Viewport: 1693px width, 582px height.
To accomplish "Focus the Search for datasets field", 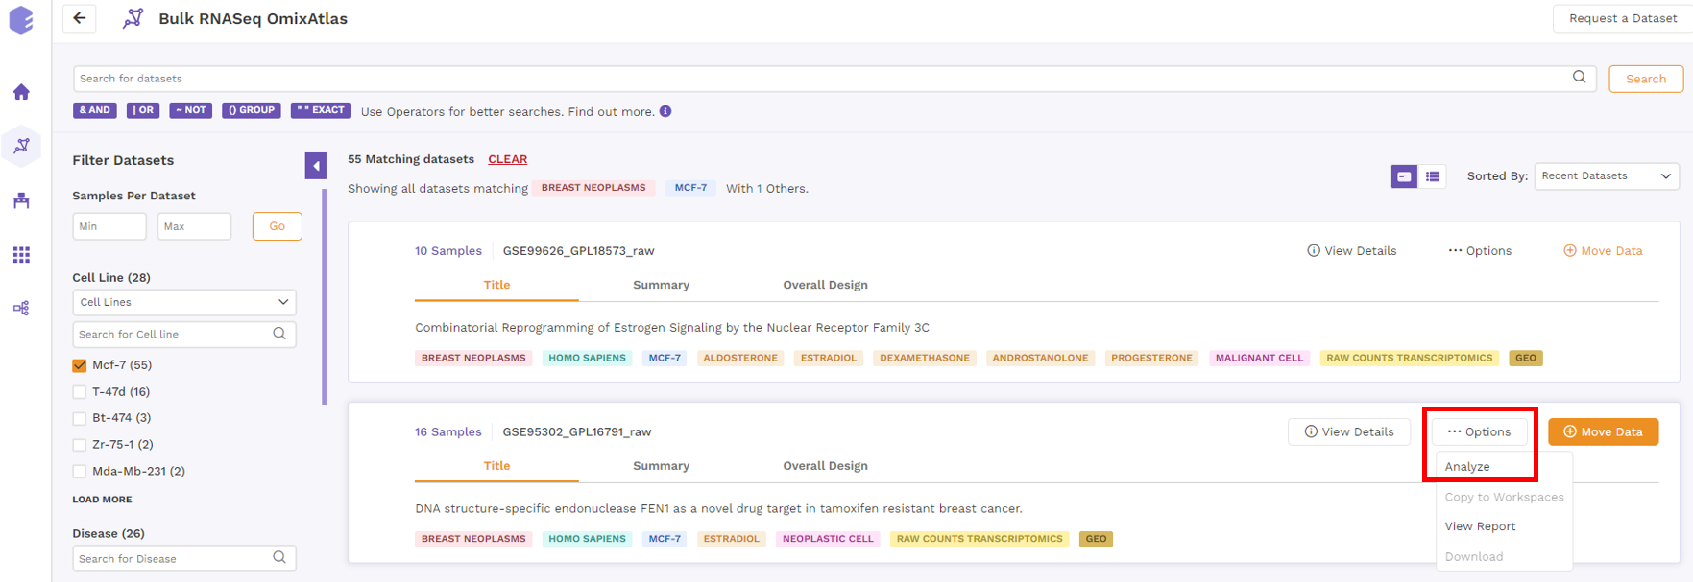I will coord(834,79).
